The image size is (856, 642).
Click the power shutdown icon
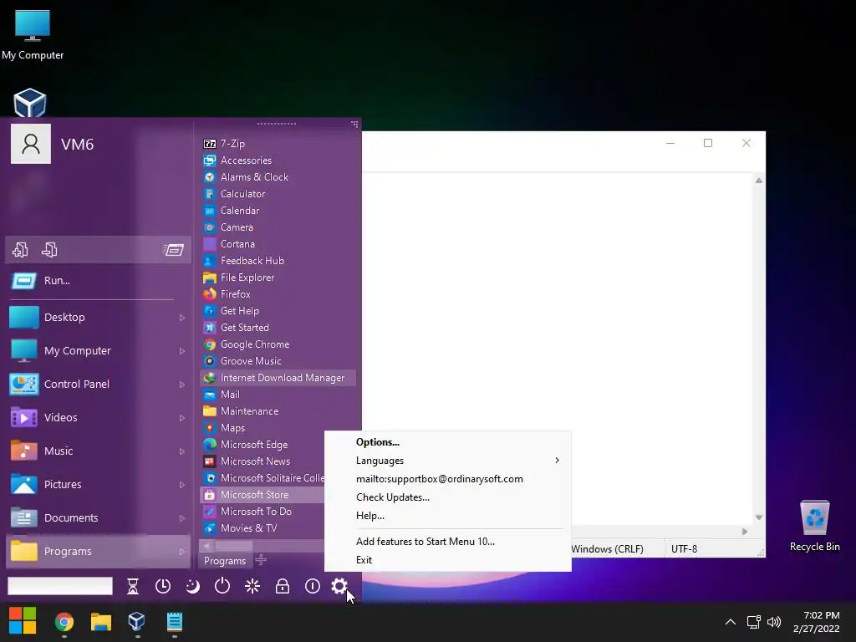click(x=222, y=586)
